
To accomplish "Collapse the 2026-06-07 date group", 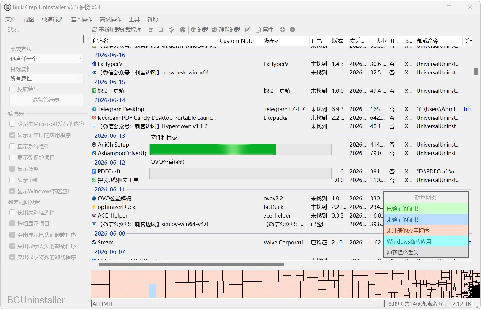I will (110, 252).
